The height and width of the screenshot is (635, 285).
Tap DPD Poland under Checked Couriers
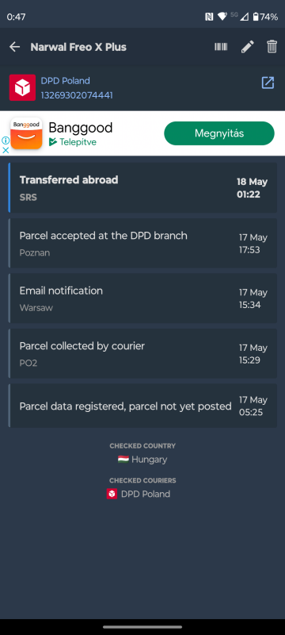tap(139, 494)
